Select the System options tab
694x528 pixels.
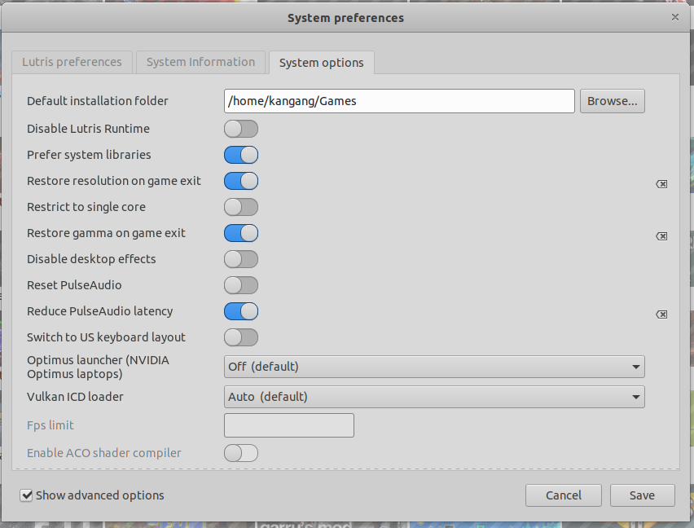322,63
